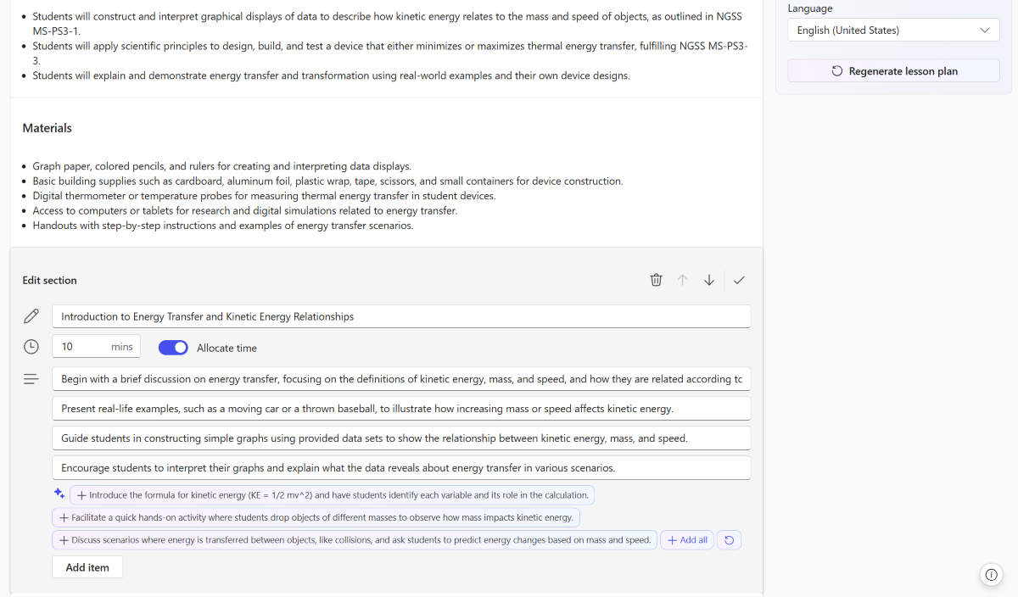Image resolution: width=1018 pixels, height=597 pixels.
Task: Click Regenerate lesson plan button
Action: tap(893, 71)
